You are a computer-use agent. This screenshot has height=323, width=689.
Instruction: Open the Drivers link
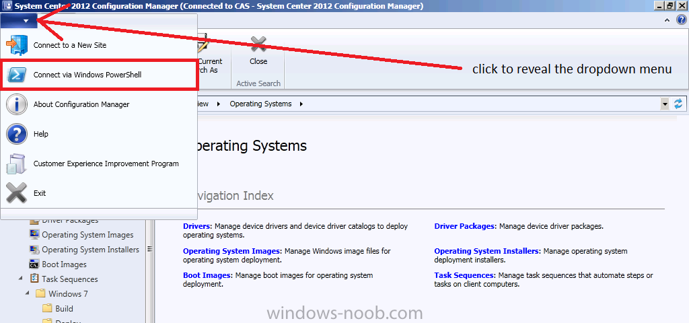click(197, 226)
